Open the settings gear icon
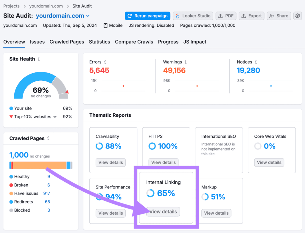This screenshot has width=305, height=233. 298,16
